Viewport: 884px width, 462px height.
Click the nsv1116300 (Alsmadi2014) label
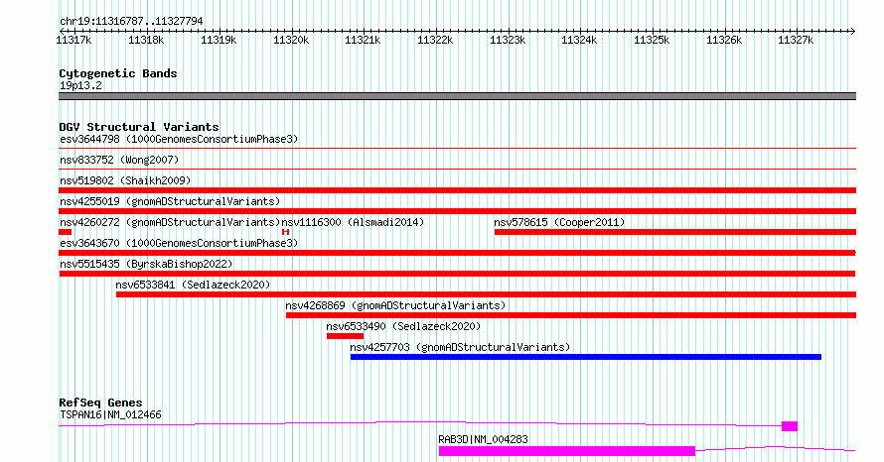tap(353, 222)
